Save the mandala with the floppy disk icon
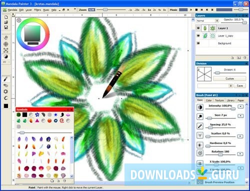Image resolution: width=250 pixels, height=191 pixels. point(6,27)
